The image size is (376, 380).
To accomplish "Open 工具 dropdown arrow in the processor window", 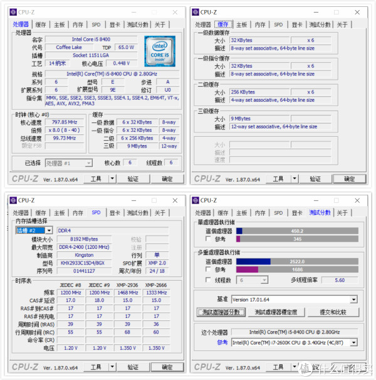I will [x=112, y=179].
